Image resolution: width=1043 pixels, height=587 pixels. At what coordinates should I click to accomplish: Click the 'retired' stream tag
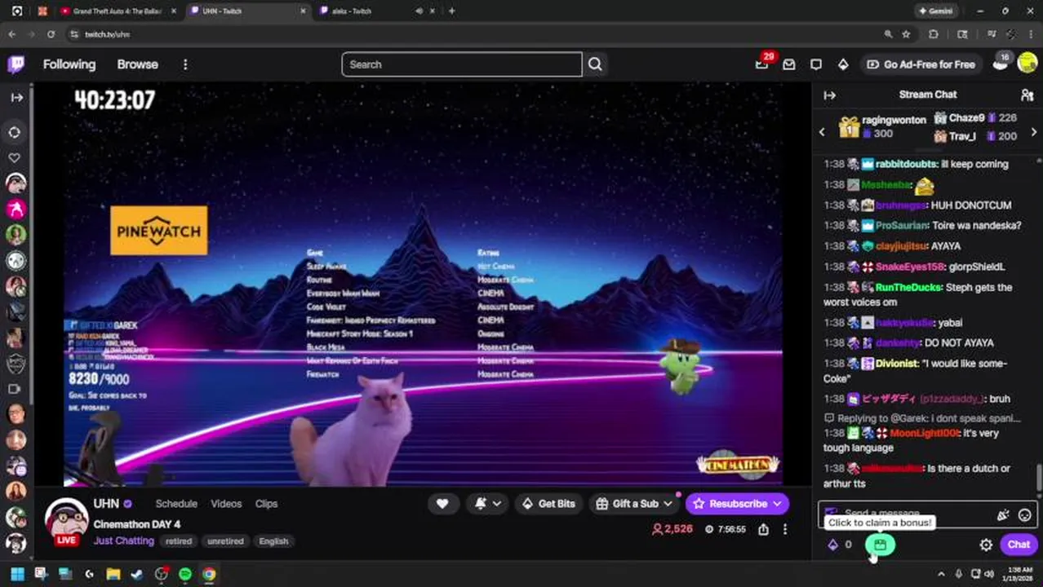(x=179, y=541)
